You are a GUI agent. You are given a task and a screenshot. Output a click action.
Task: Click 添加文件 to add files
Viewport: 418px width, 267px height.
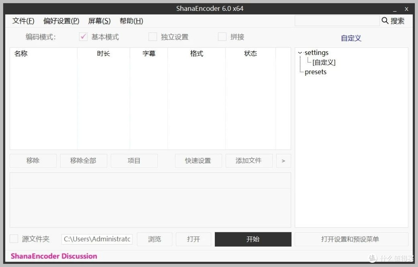(x=249, y=161)
